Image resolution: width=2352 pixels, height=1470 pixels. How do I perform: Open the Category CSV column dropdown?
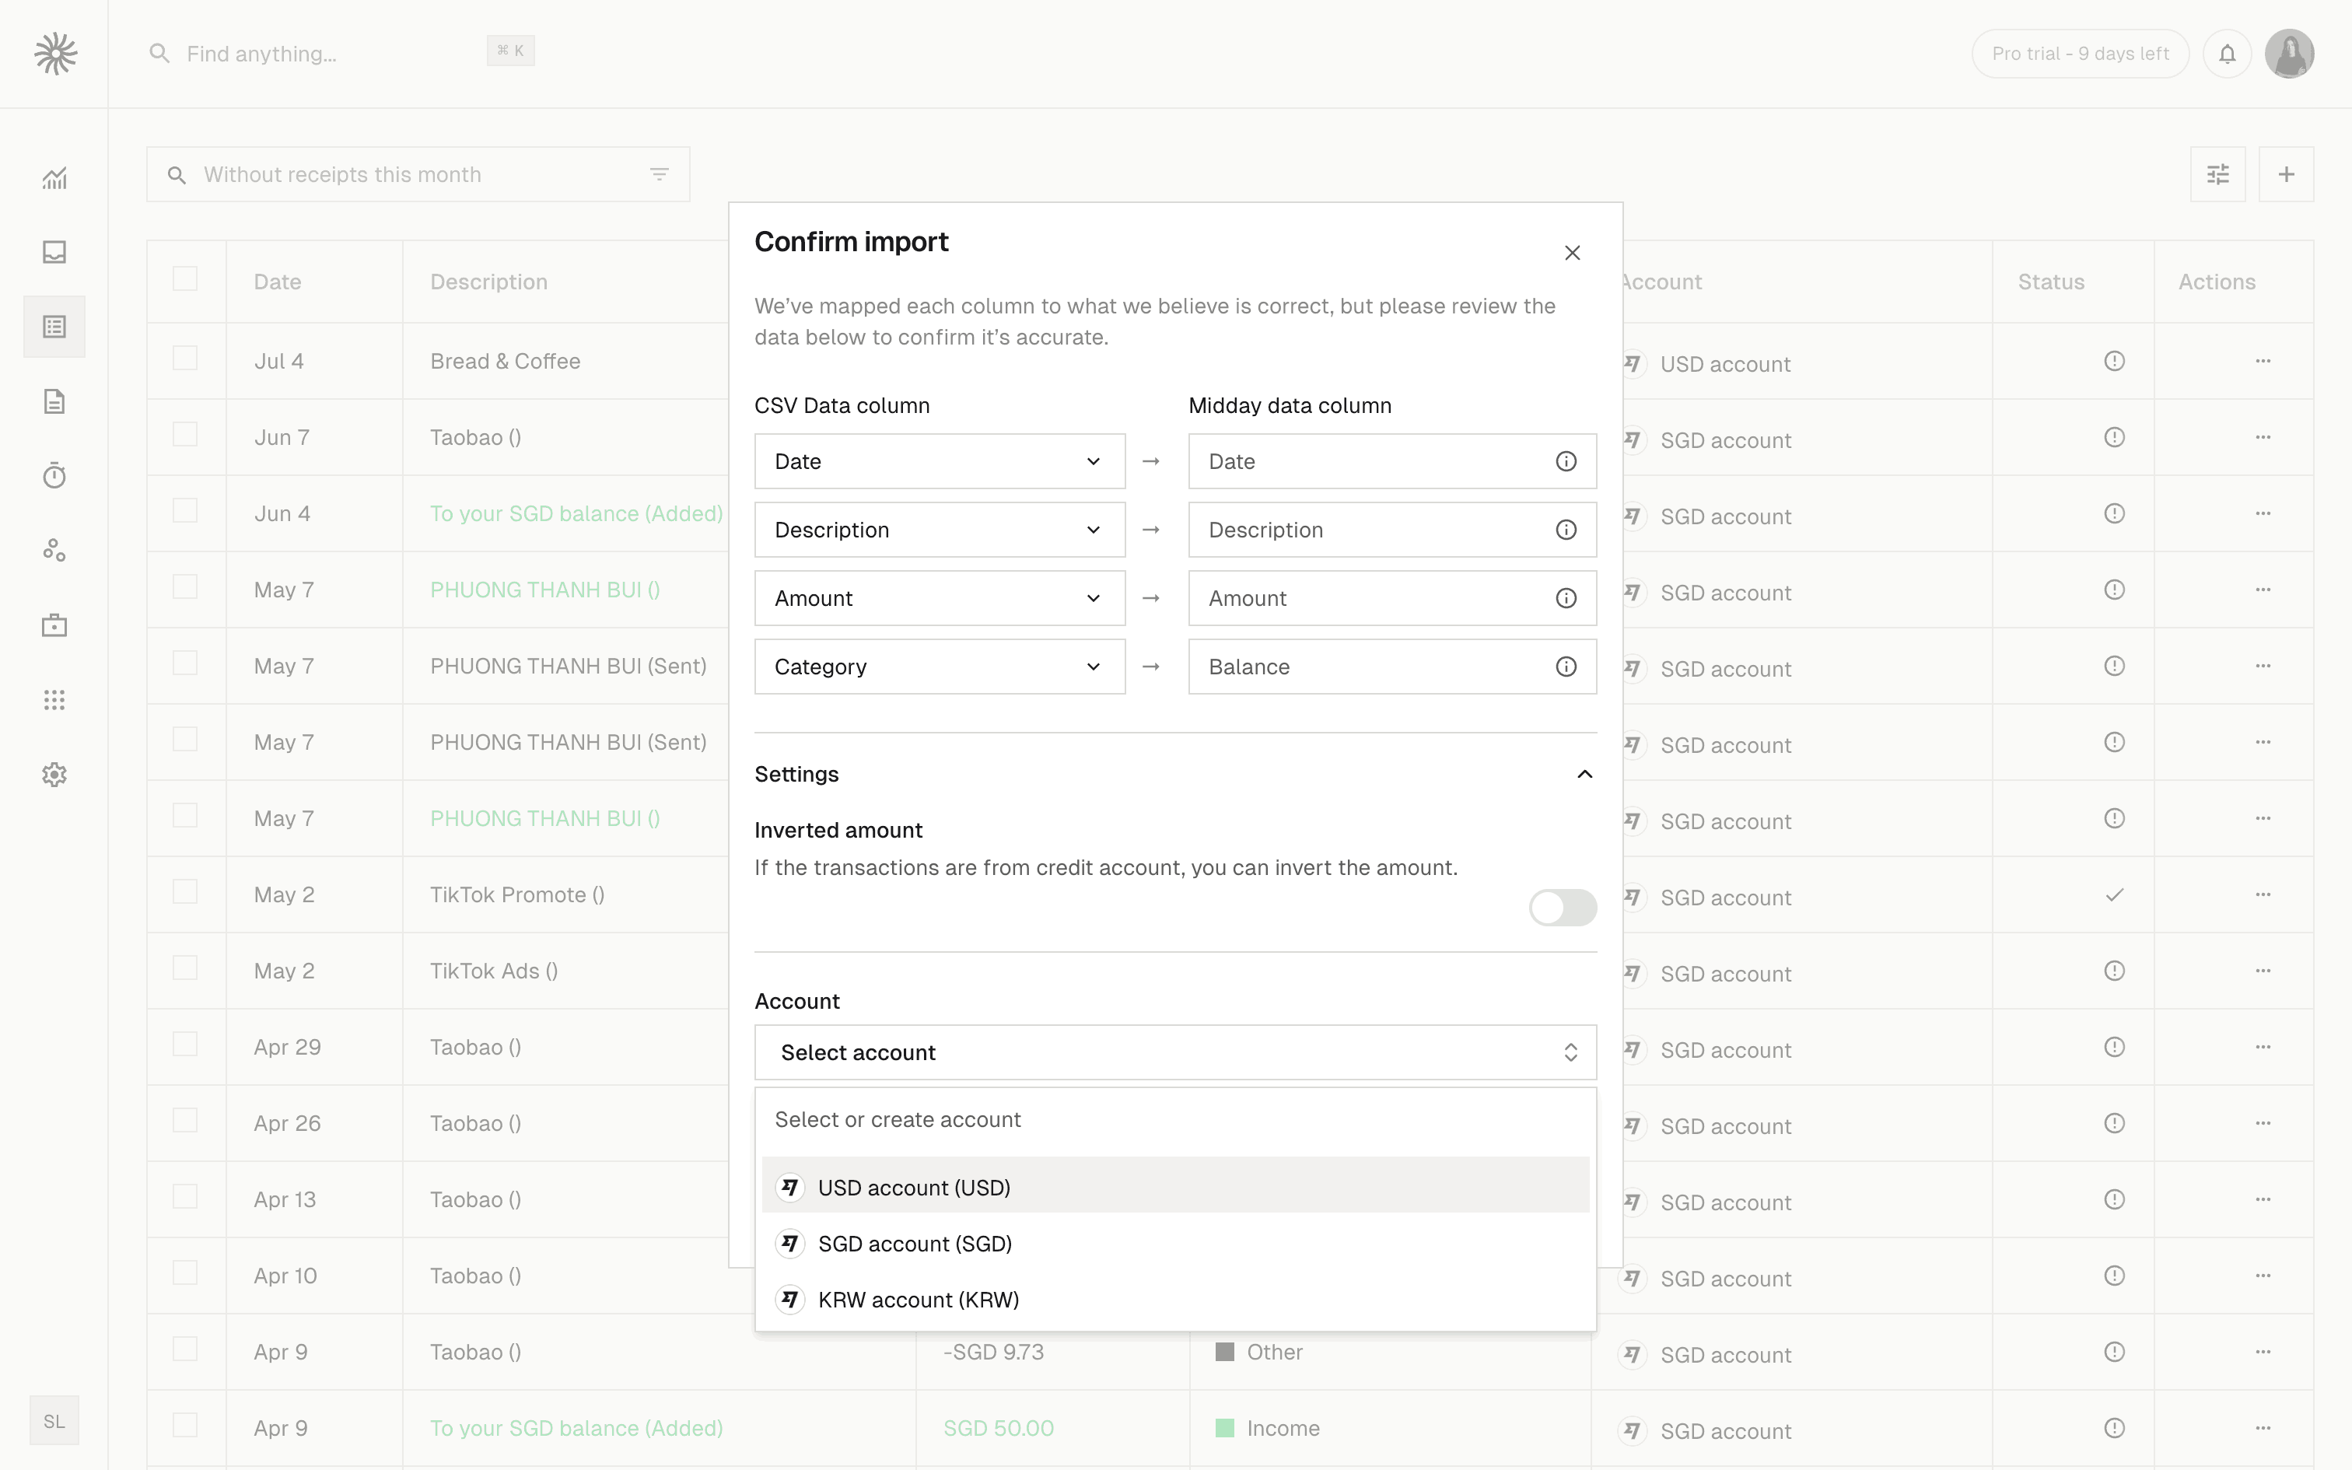(x=939, y=667)
